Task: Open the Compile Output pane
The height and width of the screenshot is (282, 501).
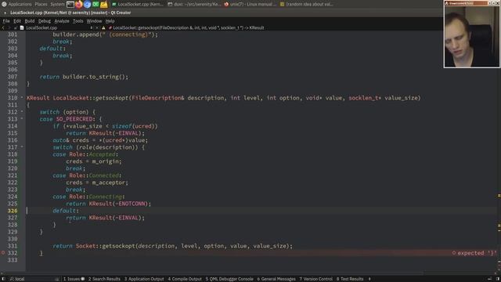Action: 185,279
